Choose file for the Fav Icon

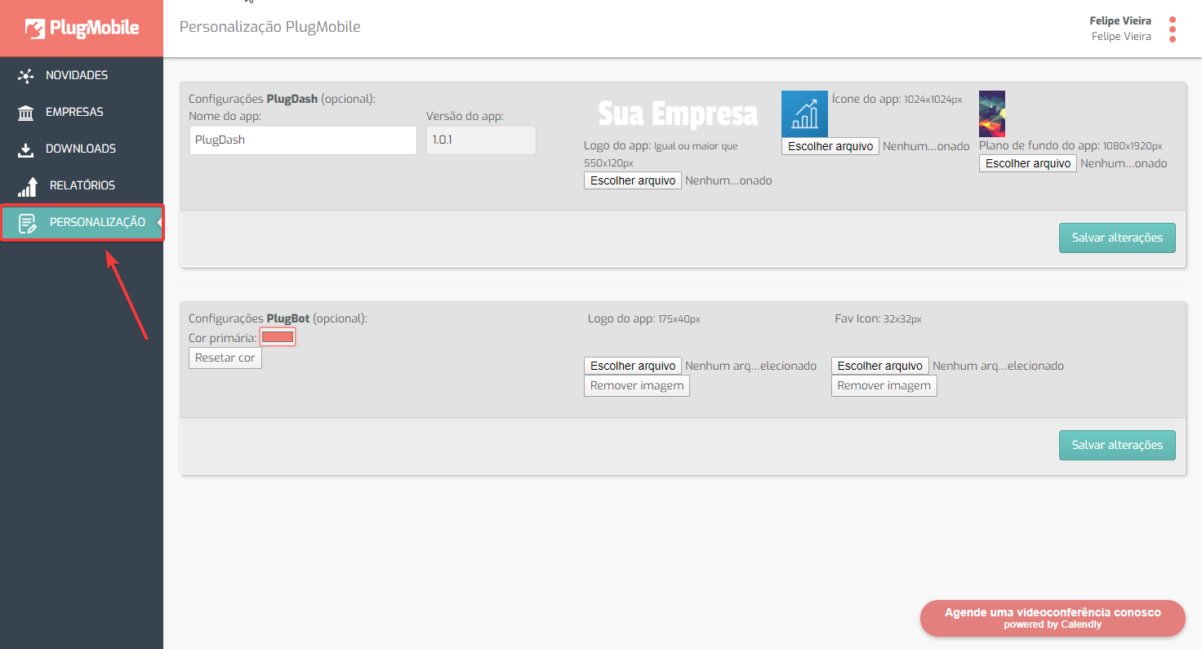point(880,366)
